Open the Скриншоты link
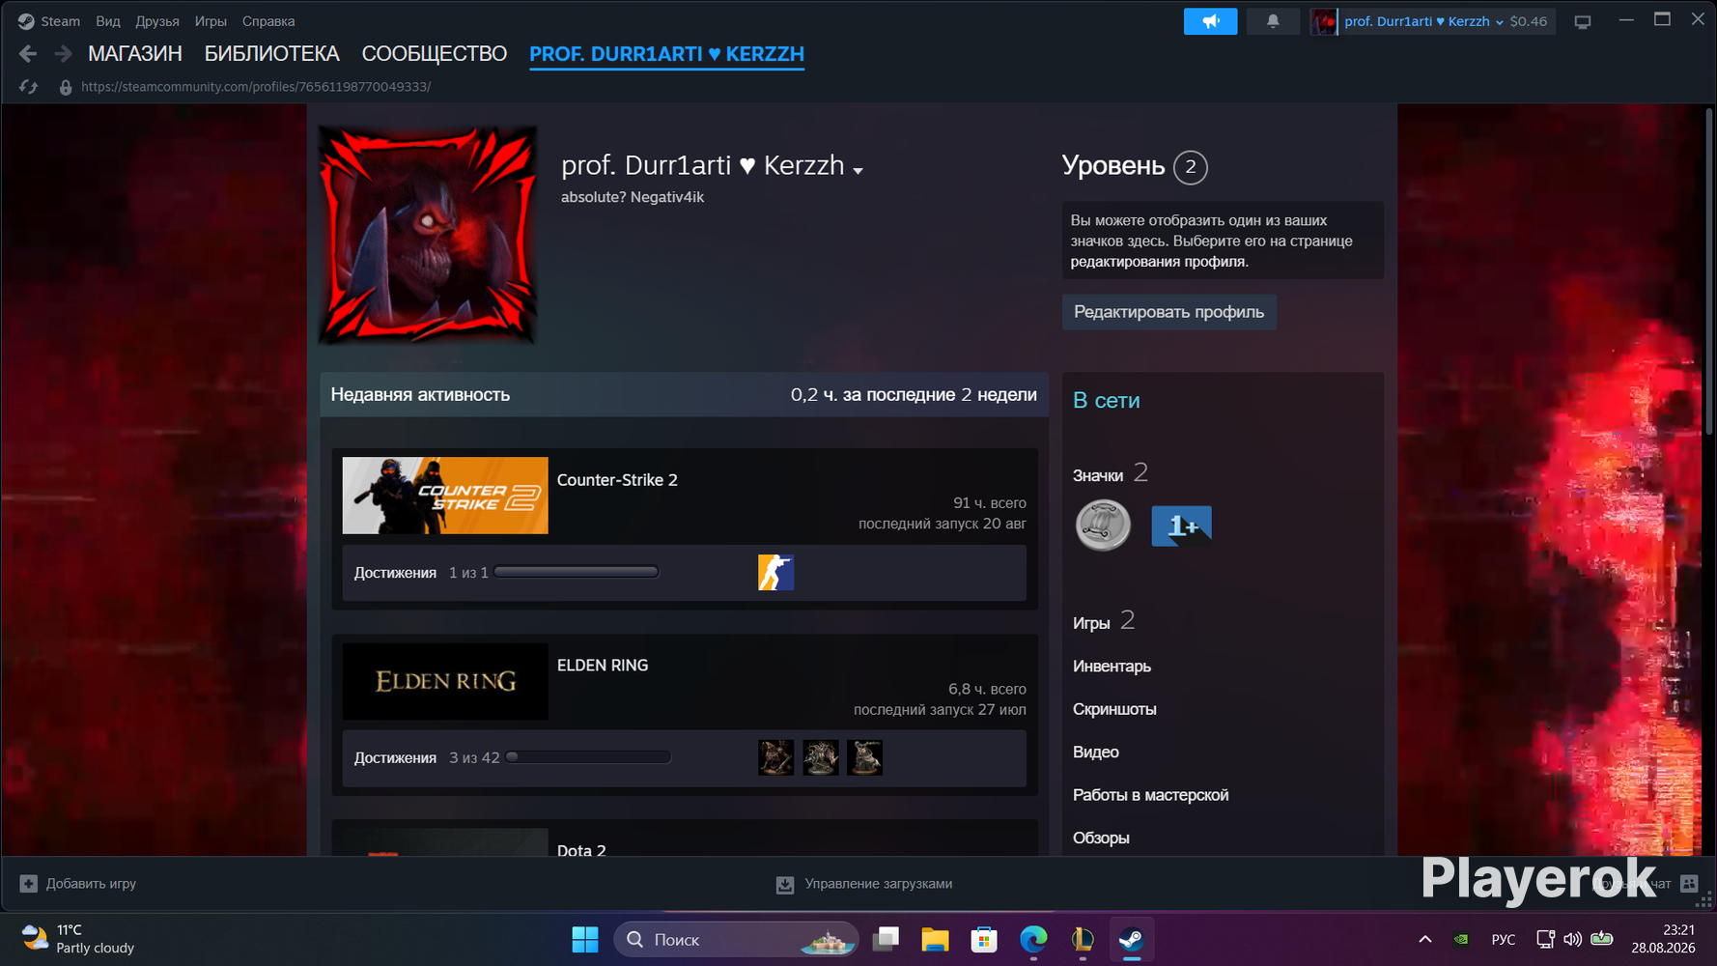Viewport: 1717px width, 966px height. pyautogui.click(x=1114, y=709)
